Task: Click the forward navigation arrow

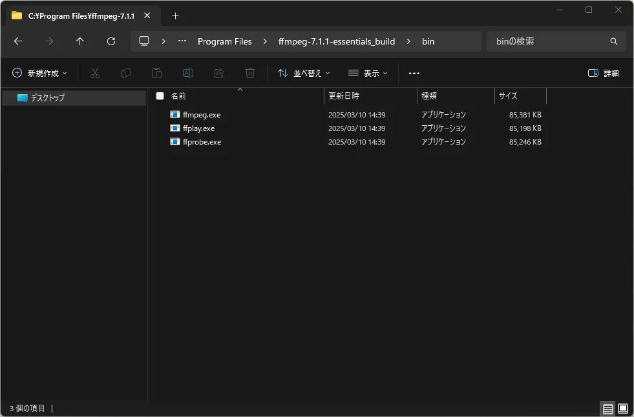Action: tap(49, 41)
